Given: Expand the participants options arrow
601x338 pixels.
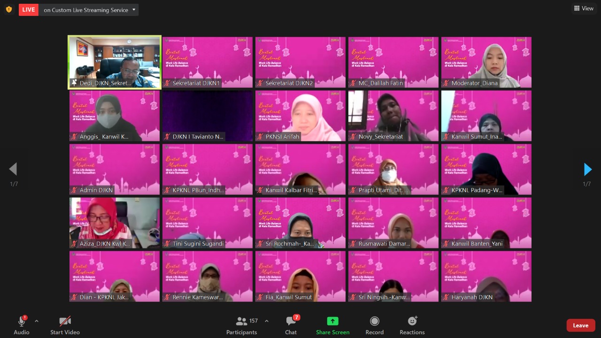Looking at the screenshot, I should pos(267,321).
